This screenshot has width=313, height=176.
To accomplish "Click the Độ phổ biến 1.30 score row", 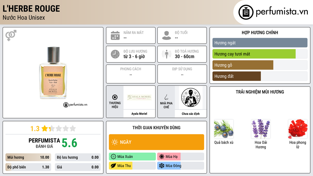I will (28, 167).
